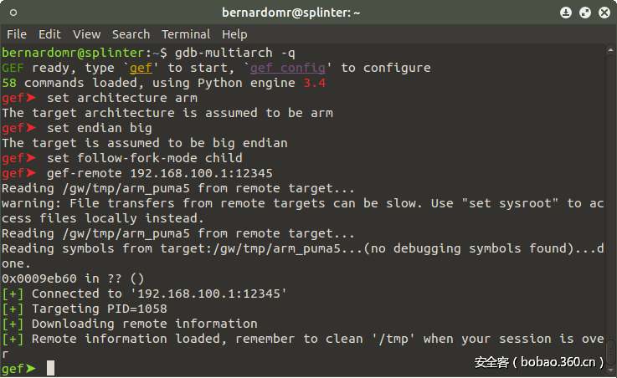This screenshot has height=378, width=617.
Task: Open the File menu
Action: [x=17, y=34]
